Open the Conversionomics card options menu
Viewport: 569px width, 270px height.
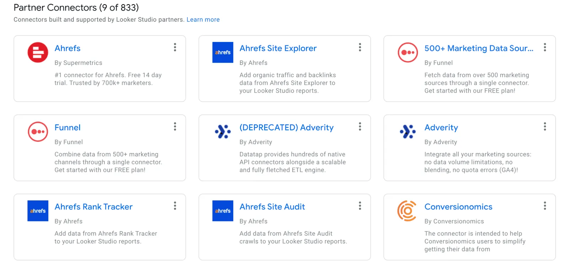click(544, 205)
